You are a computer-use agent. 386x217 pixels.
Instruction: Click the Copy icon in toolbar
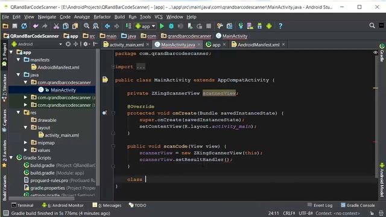[x=66, y=26]
